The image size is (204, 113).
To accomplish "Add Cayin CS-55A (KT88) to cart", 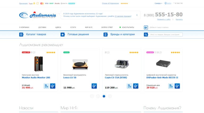I will [x=136, y=86].
